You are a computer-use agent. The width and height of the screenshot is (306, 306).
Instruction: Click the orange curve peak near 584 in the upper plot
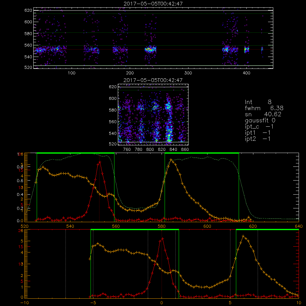coord(171,160)
